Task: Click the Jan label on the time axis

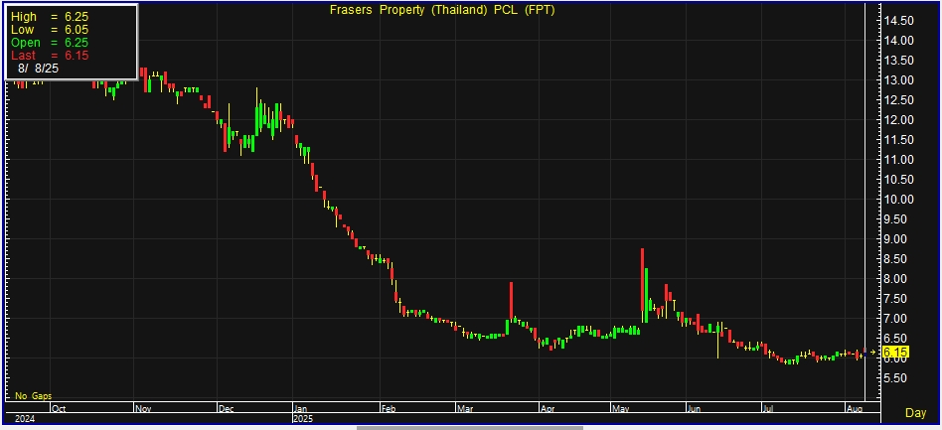Action: [301, 409]
